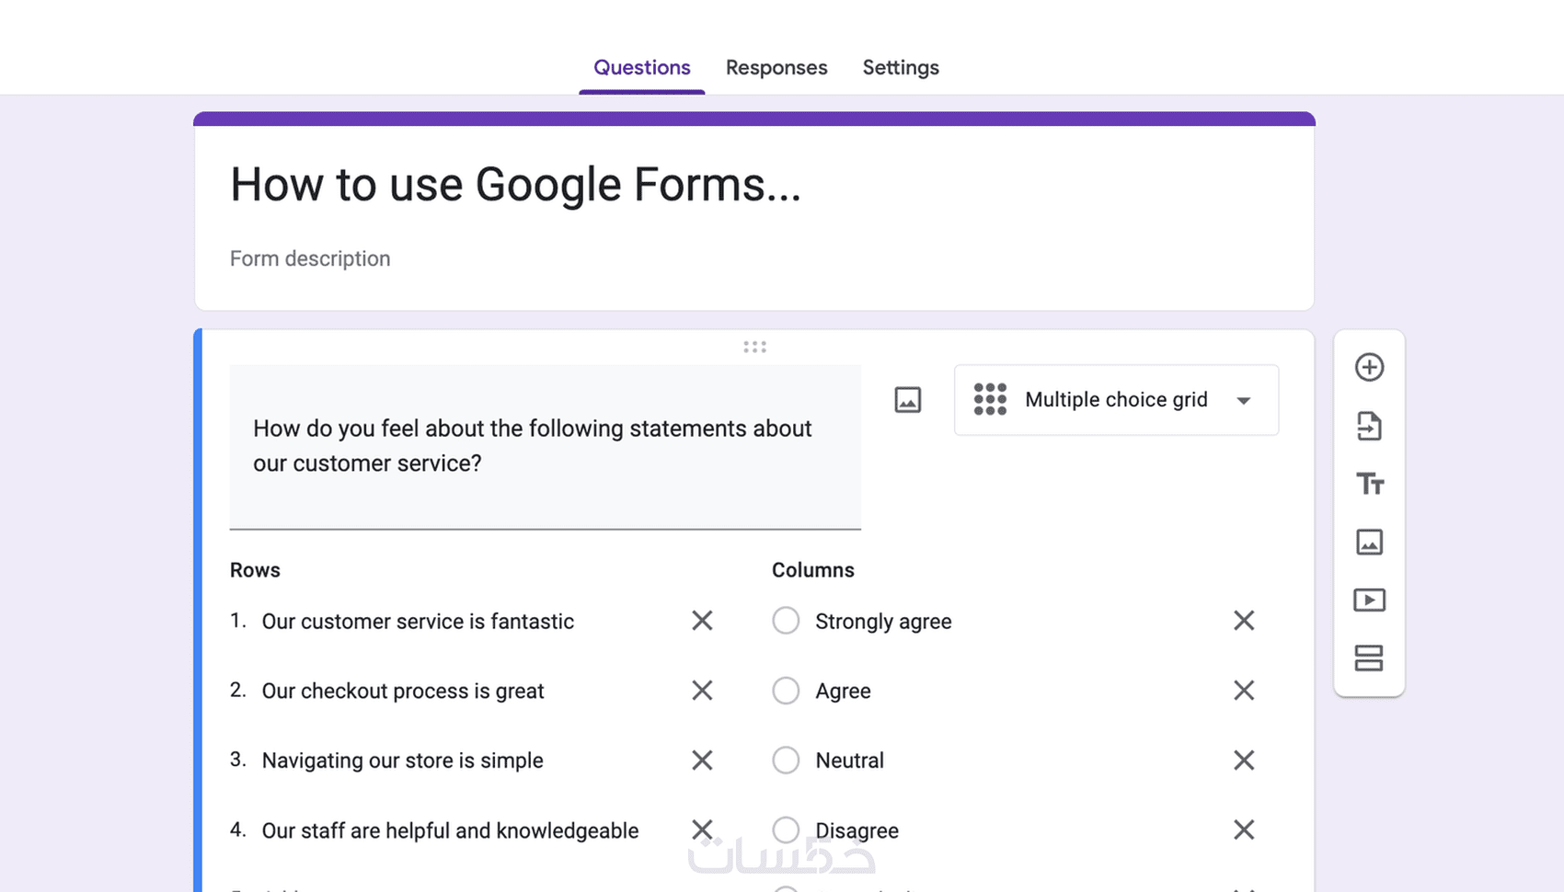Image resolution: width=1564 pixels, height=892 pixels.
Task: Open the Multiple choice grid type dropdown
Action: coord(1115,400)
